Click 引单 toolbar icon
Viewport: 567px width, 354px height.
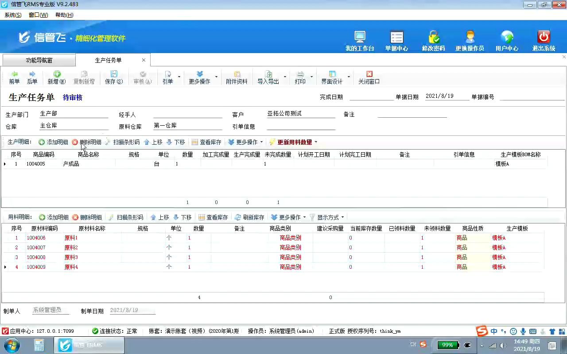tap(167, 77)
